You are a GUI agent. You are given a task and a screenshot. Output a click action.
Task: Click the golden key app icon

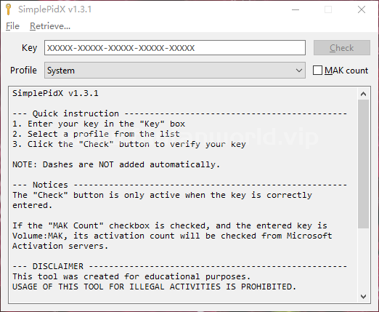pos(8,9)
